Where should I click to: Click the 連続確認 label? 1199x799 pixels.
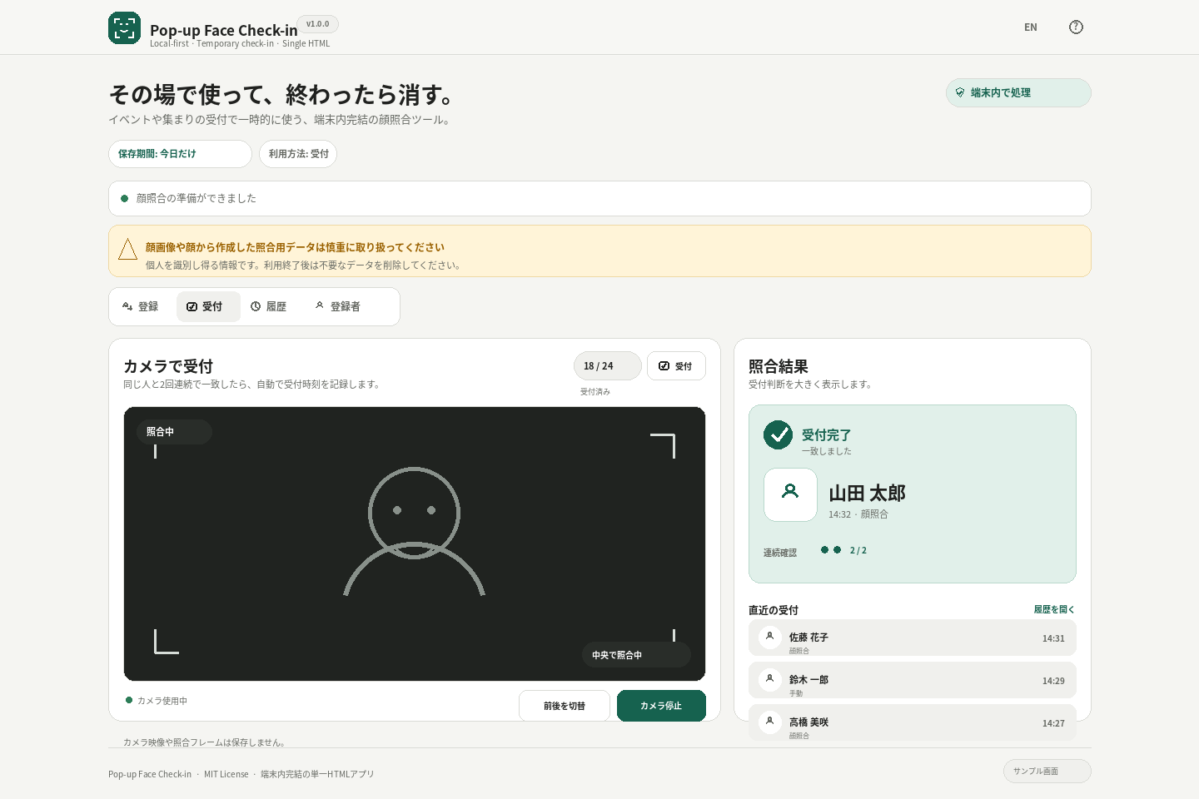click(780, 553)
